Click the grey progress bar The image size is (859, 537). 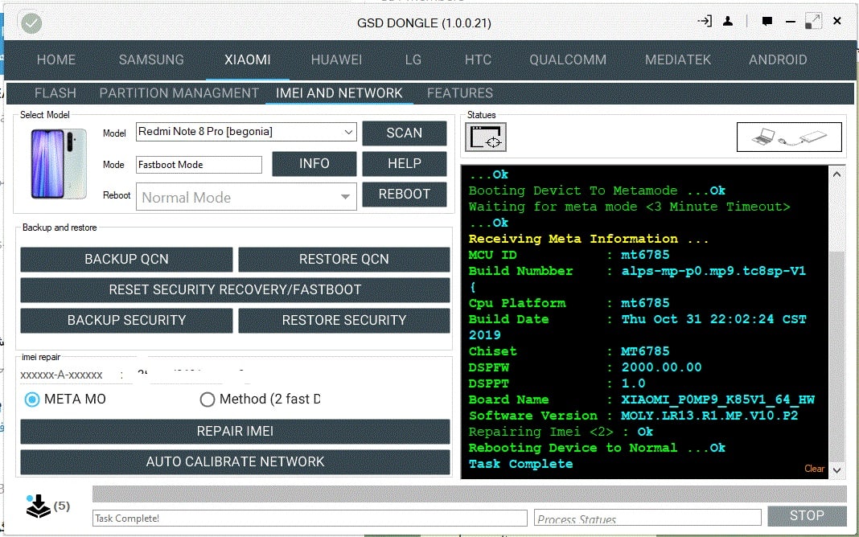pyautogui.click(x=469, y=494)
